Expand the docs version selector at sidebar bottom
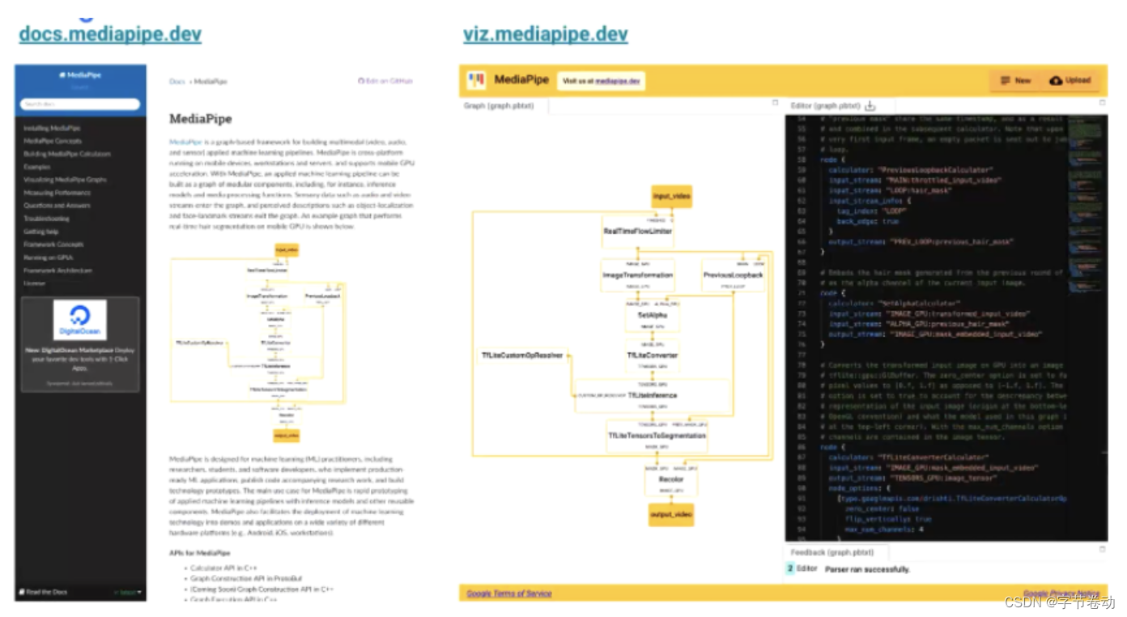 point(128,593)
